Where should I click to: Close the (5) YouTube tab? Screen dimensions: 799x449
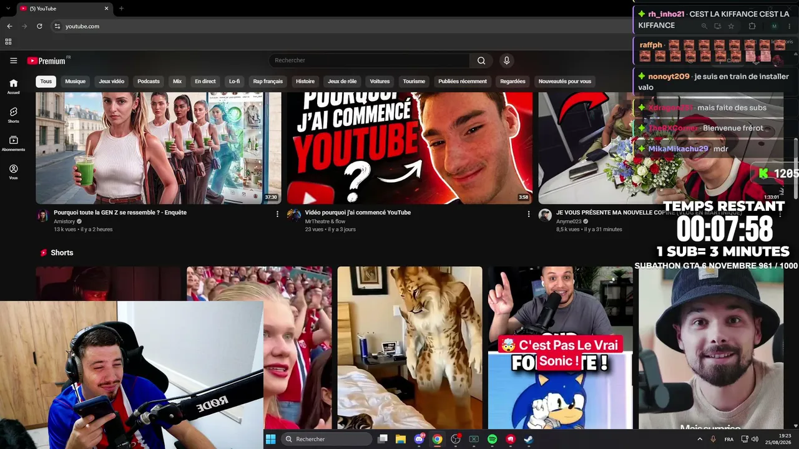tap(107, 9)
